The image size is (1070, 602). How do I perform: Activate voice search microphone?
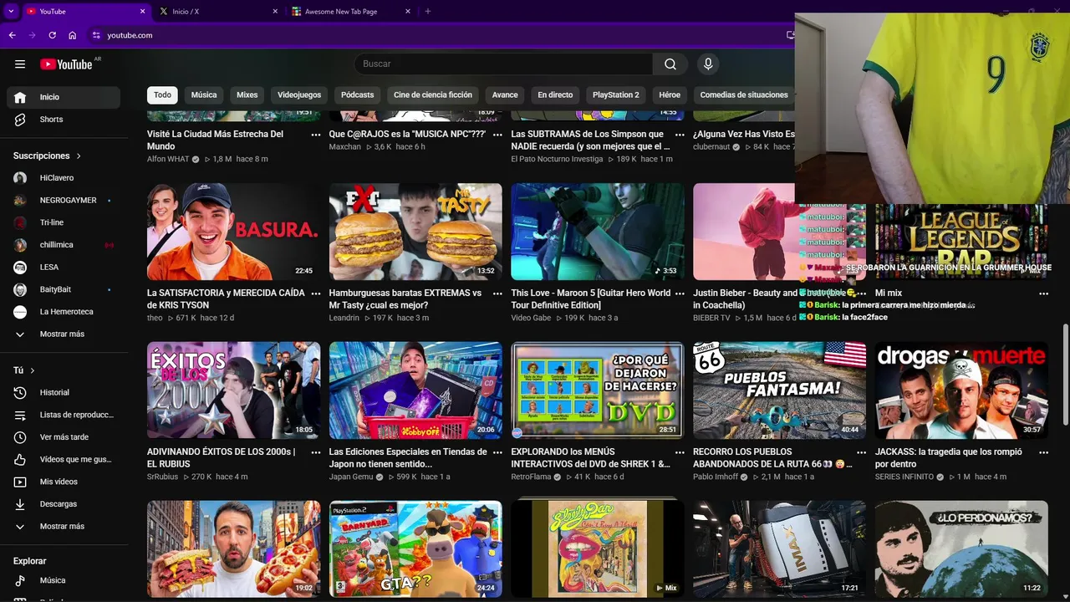coord(708,64)
